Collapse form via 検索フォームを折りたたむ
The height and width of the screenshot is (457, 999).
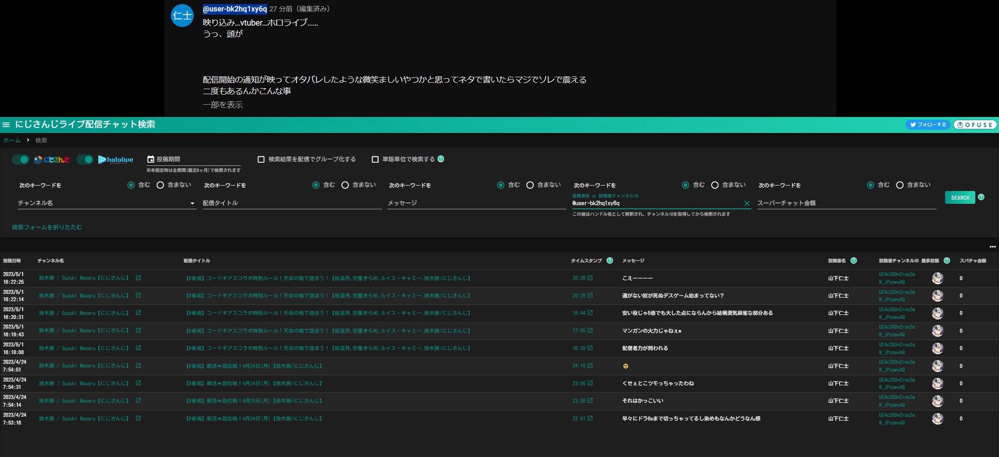[47, 227]
